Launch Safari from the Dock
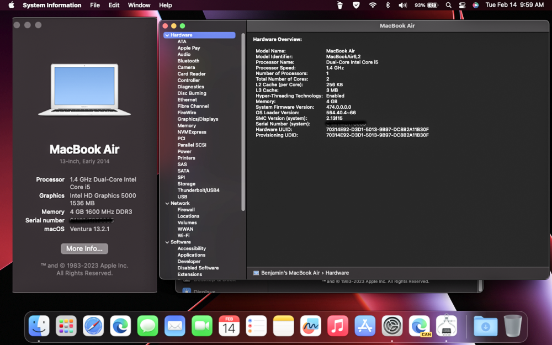552x345 pixels. (x=93, y=326)
